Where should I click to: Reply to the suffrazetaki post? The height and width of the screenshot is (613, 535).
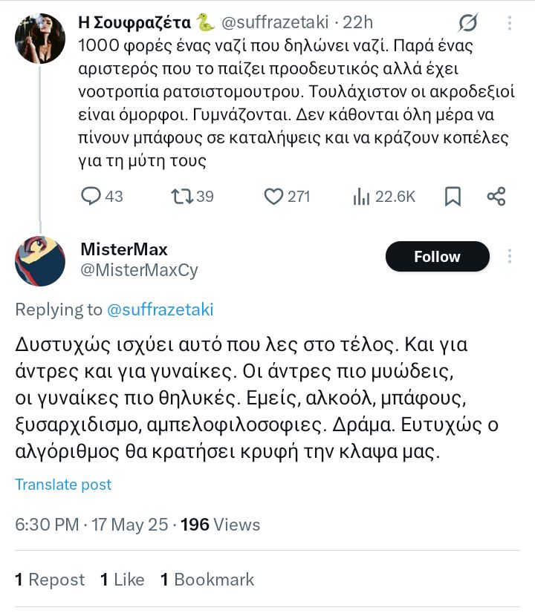91,197
